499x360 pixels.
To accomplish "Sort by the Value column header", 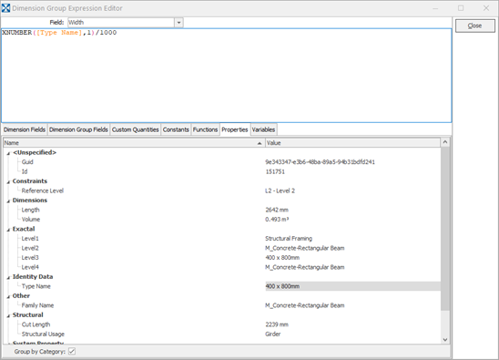I will pos(352,143).
